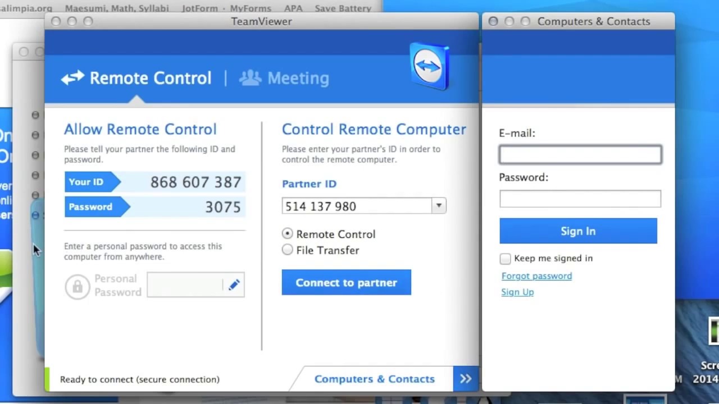This screenshot has width=719, height=404.
Task: Switch to the Remote Control tab
Action: point(136,78)
